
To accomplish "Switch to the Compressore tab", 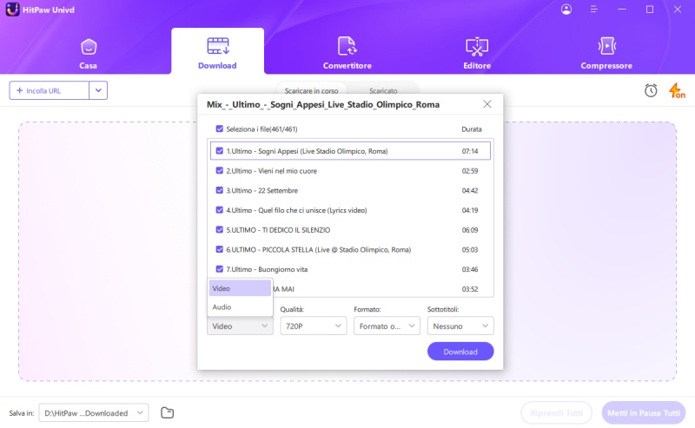I will pos(606,51).
